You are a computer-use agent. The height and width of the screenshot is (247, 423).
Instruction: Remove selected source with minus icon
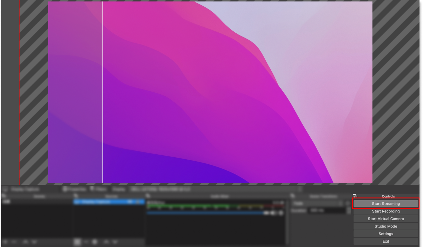click(86, 242)
